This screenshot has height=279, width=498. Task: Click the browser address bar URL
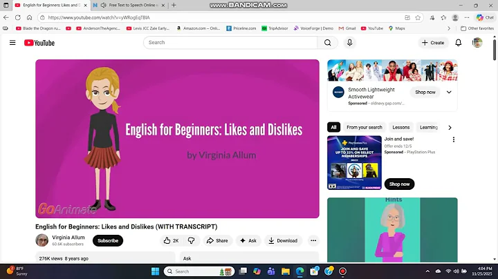(x=99, y=17)
